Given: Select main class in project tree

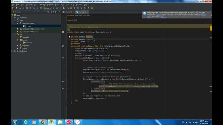Looking at the screenshot, I should [x=29, y=26].
